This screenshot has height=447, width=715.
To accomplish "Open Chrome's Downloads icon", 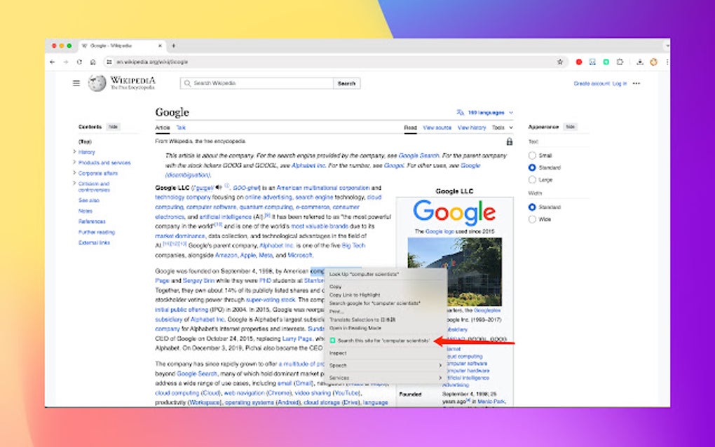I will click(x=640, y=62).
